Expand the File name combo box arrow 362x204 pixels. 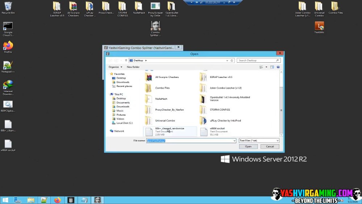click(234, 141)
